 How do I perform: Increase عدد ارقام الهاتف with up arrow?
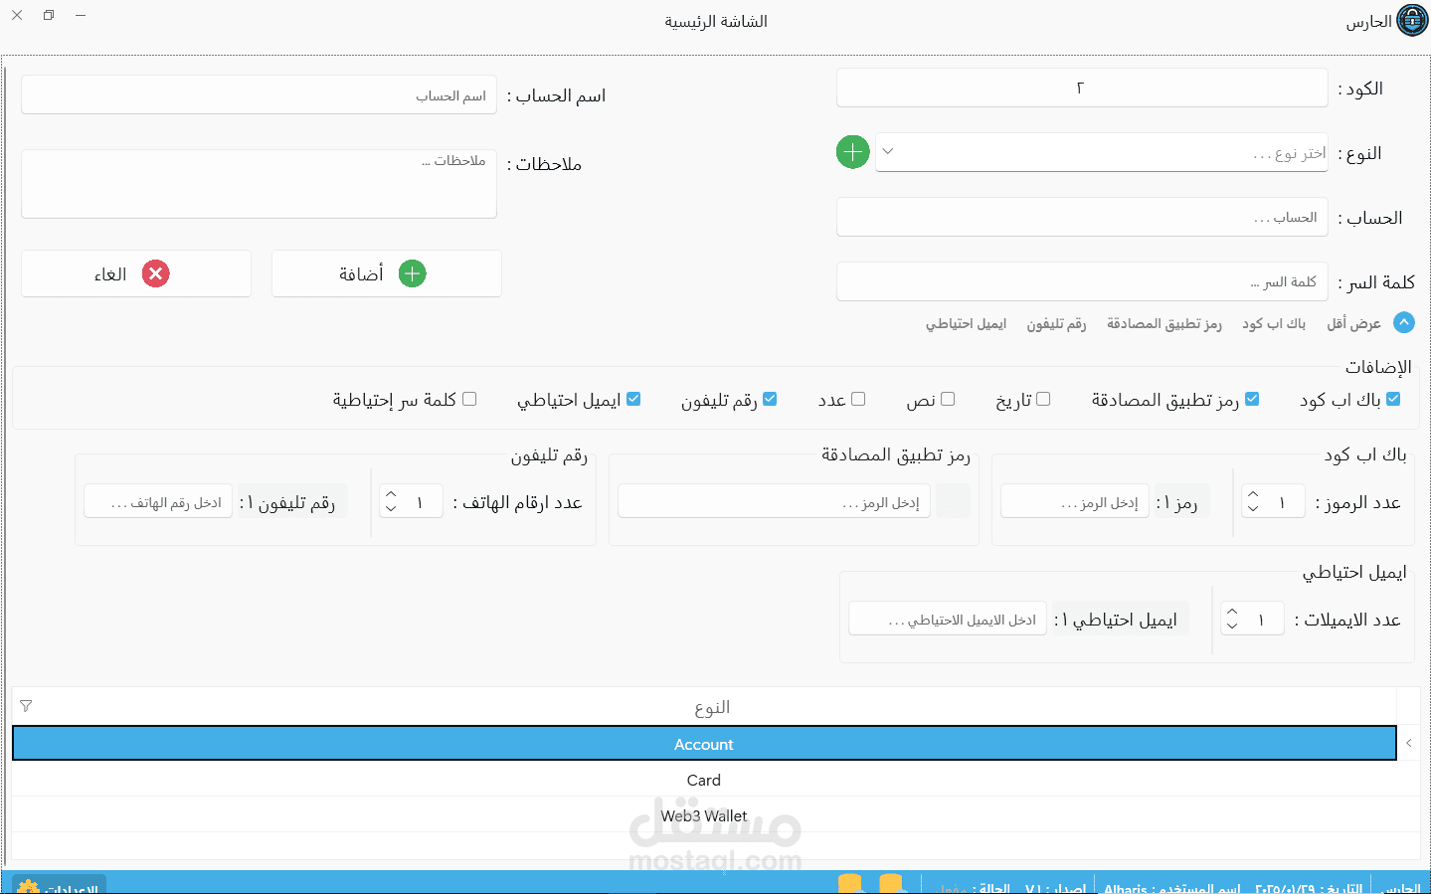coord(391,494)
